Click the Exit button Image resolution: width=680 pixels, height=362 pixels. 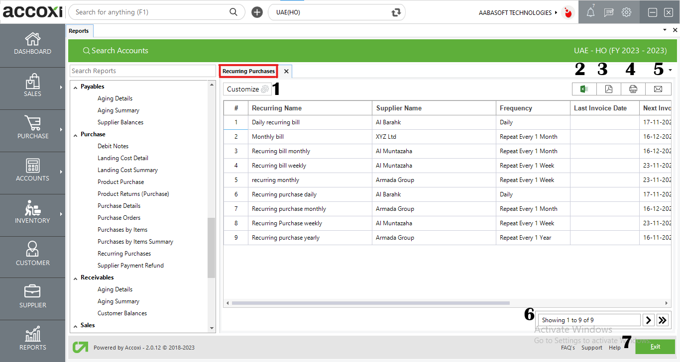coord(655,346)
